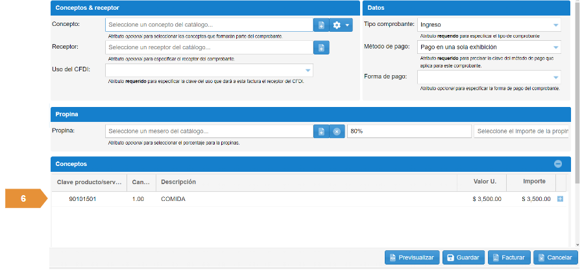The height and width of the screenshot is (271, 582).
Task: Focus the Receptor catalog search field
Action: 209,47
